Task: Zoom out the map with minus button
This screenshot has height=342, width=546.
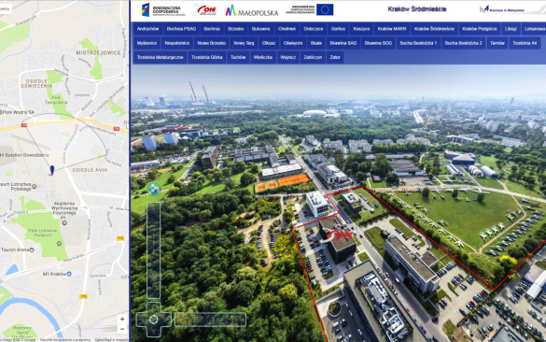Action: click(x=122, y=329)
